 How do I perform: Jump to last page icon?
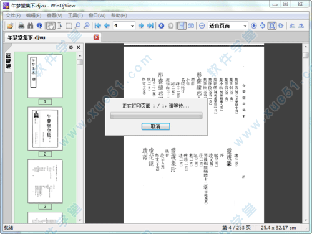150,26
